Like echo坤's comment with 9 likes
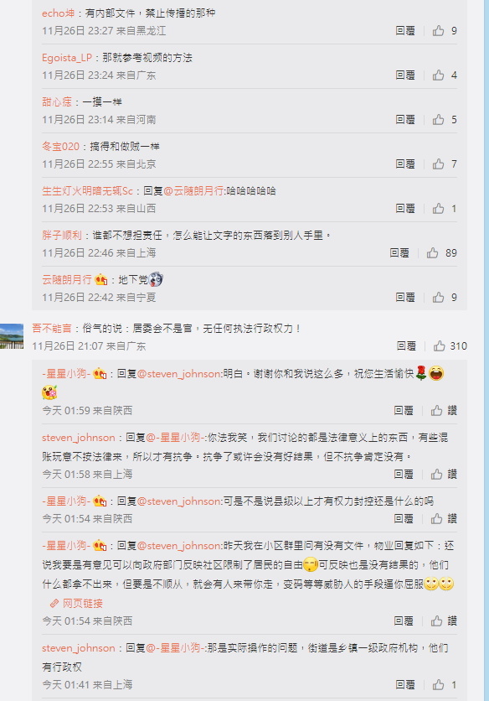Viewport: 489px width, 701px height. tap(438, 30)
